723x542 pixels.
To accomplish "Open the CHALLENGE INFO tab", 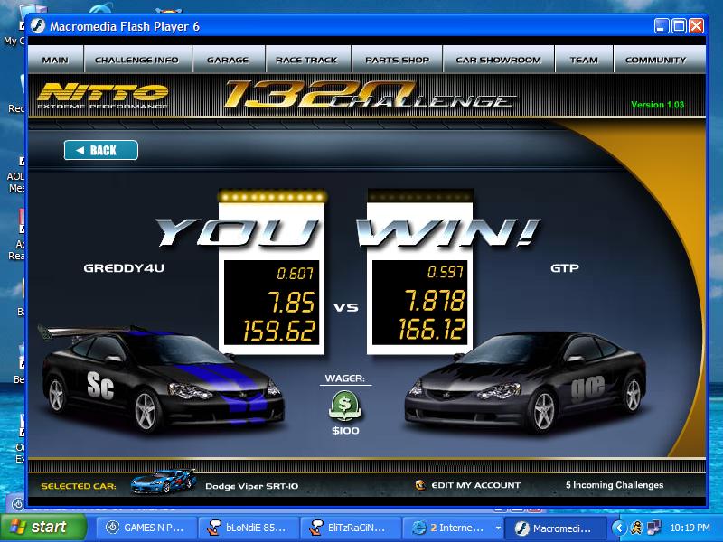I will click(x=137, y=60).
